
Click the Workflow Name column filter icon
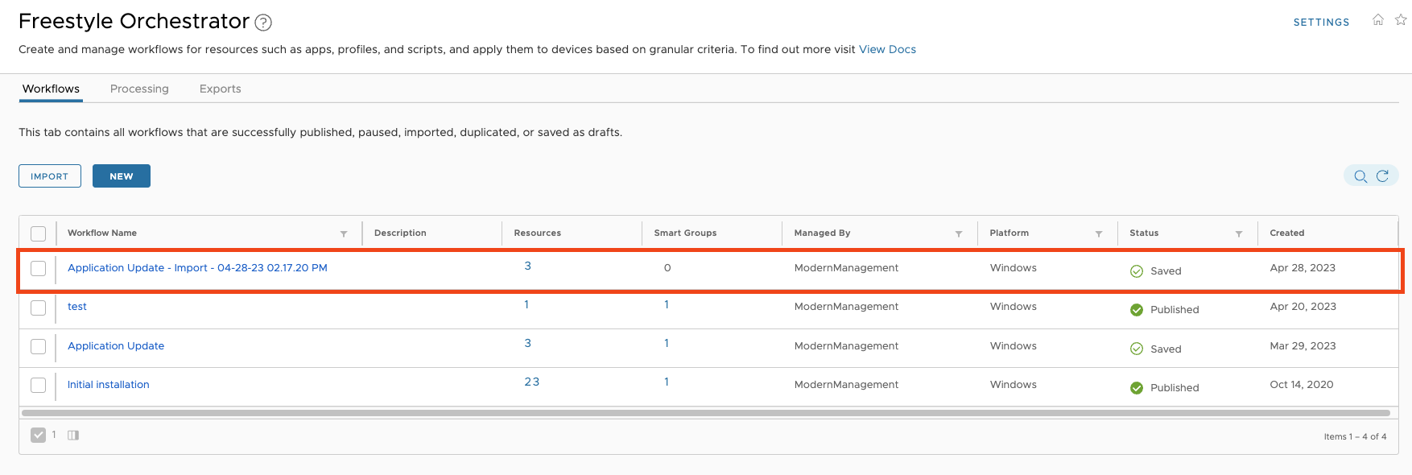tap(344, 233)
